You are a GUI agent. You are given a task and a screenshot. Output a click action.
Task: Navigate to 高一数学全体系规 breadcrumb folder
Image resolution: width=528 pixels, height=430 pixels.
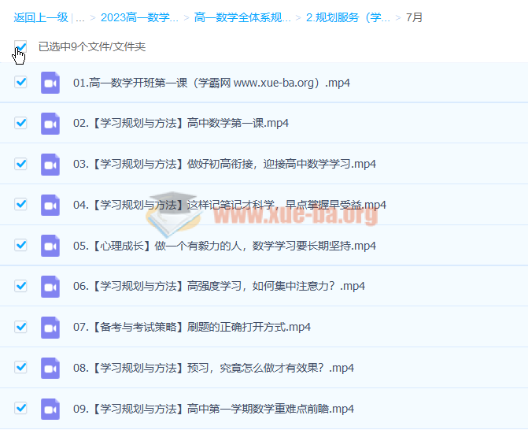[x=242, y=17]
